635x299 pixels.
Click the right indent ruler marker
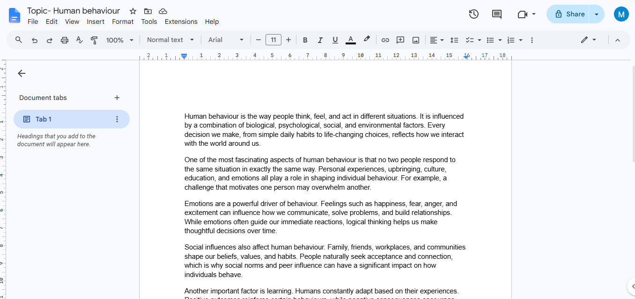(466, 57)
